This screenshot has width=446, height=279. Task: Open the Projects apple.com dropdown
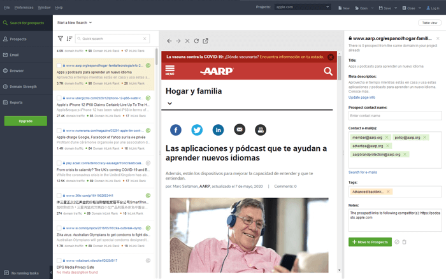(x=302, y=7)
